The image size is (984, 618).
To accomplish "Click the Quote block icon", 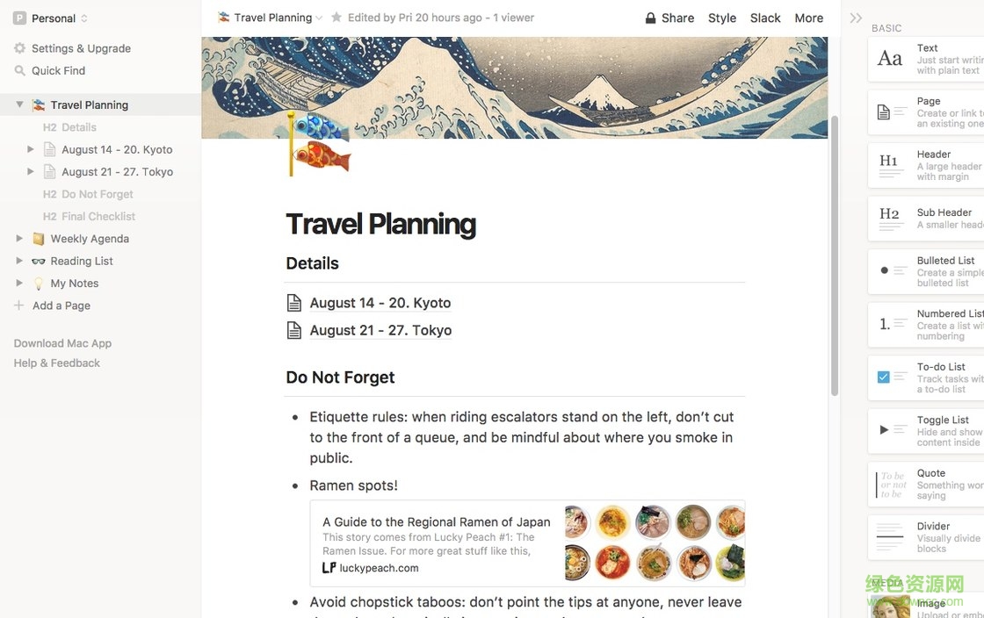I will click(890, 483).
